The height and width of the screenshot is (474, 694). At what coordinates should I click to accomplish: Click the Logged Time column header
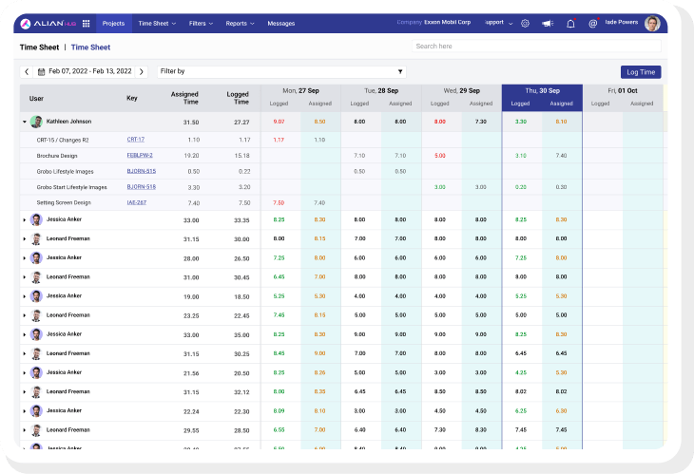click(x=238, y=98)
